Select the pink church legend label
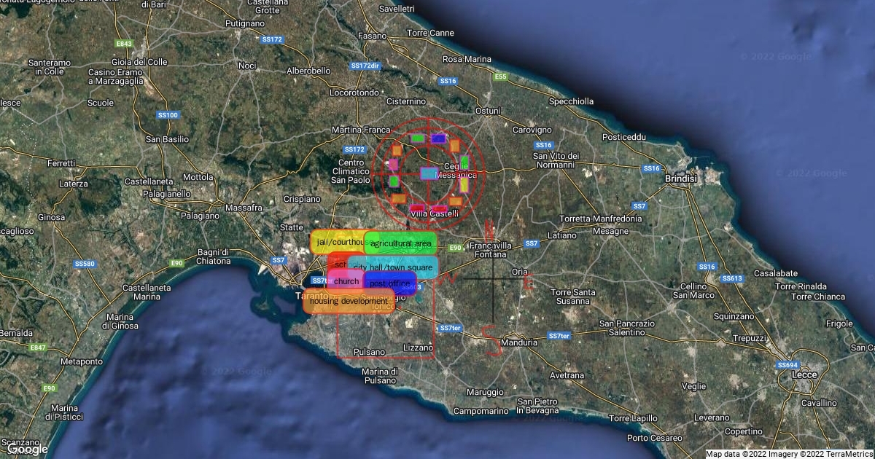Viewport: 875px width, 459px height. click(x=346, y=282)
